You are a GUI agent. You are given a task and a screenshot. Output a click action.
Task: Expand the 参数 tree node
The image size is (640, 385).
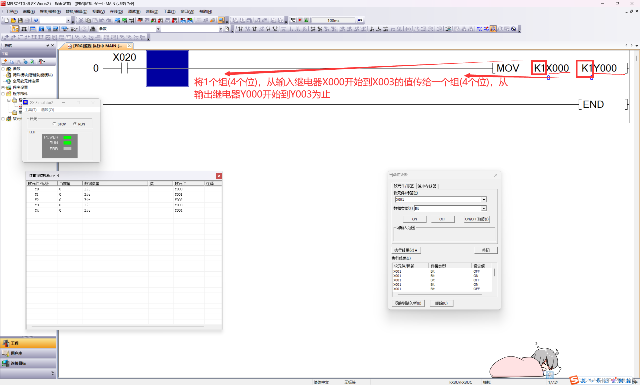pos(3,69)
